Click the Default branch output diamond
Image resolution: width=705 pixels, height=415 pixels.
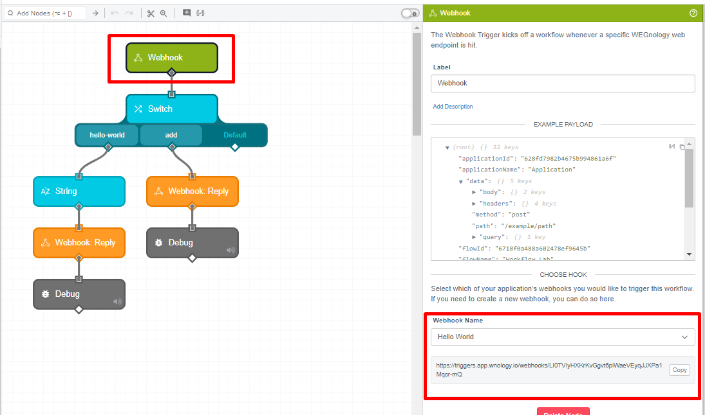pos(235,147)
